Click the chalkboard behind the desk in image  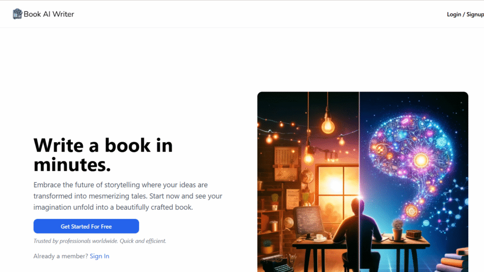click(x=309, y=221)
